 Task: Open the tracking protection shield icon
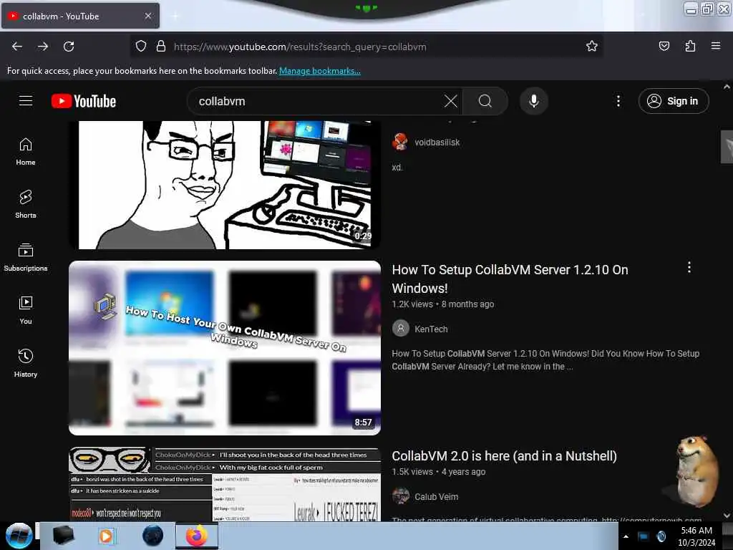pos(141,47)
